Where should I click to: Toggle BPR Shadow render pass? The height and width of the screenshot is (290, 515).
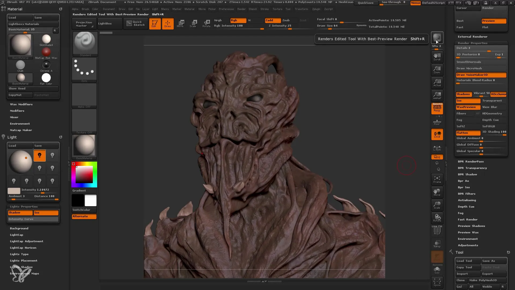tap(467, 174)
